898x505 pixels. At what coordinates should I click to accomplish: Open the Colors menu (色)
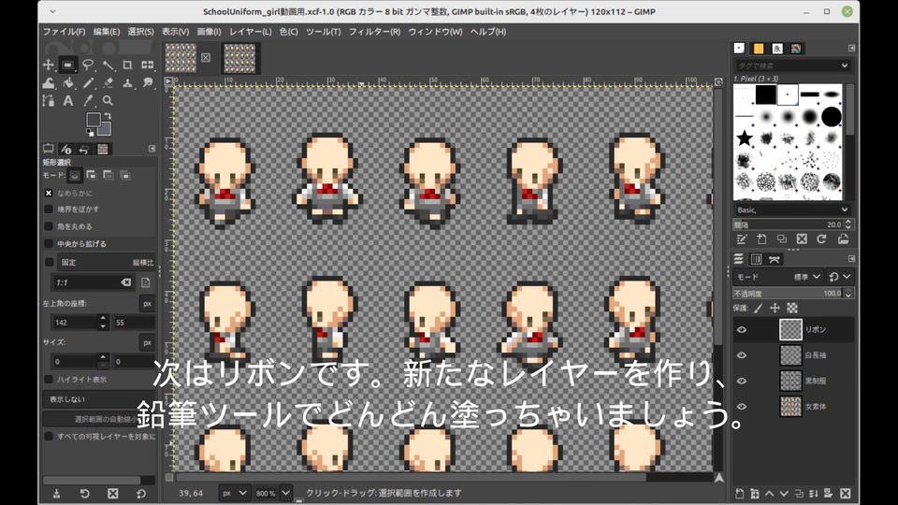pos(289,32)
